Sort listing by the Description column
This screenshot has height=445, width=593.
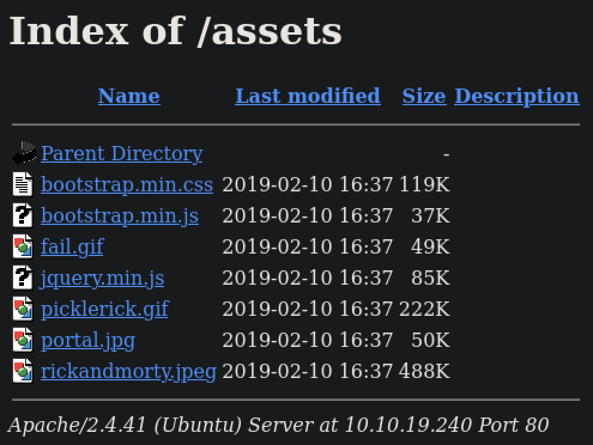[516, 96]
